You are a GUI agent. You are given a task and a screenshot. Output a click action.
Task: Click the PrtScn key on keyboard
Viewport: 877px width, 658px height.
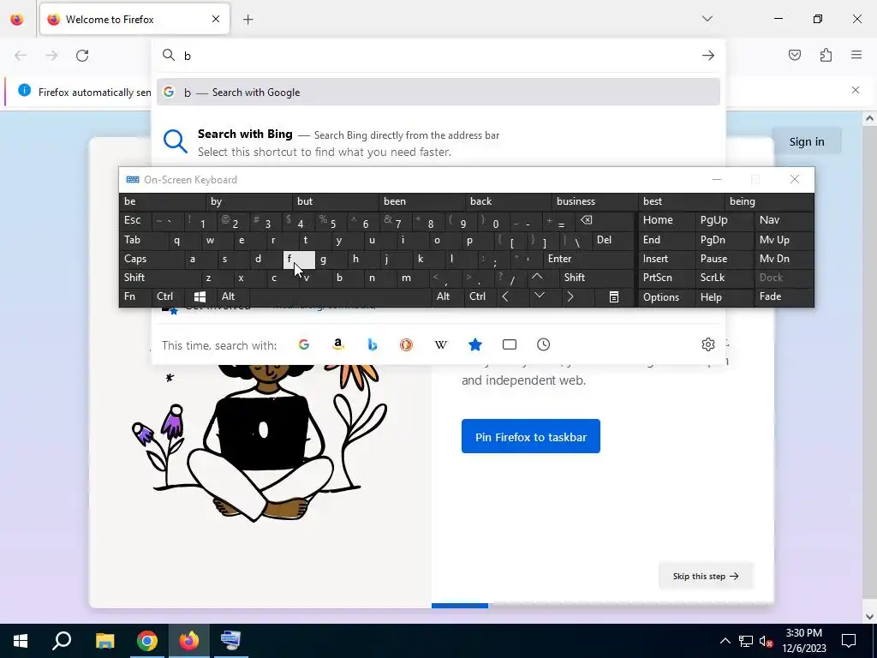coord(666,278)
